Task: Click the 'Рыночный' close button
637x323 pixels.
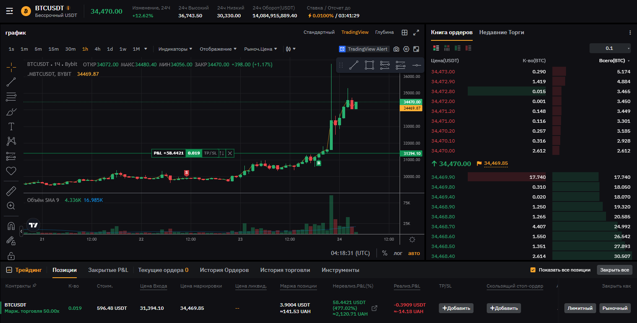Action: click(615, 308)
